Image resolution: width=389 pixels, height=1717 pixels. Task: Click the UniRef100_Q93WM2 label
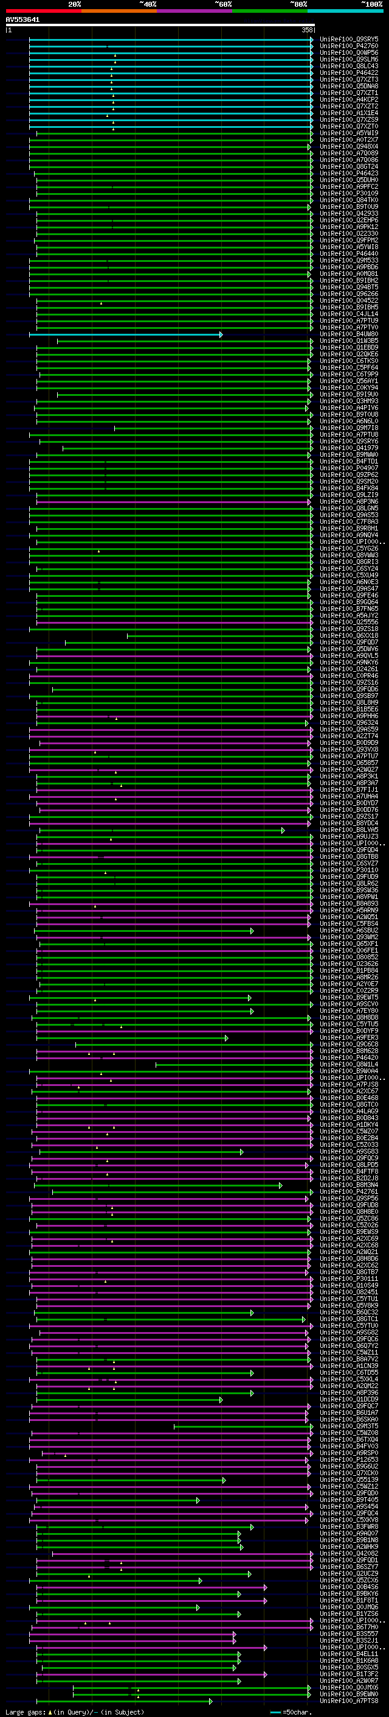(x=349, y=937)
